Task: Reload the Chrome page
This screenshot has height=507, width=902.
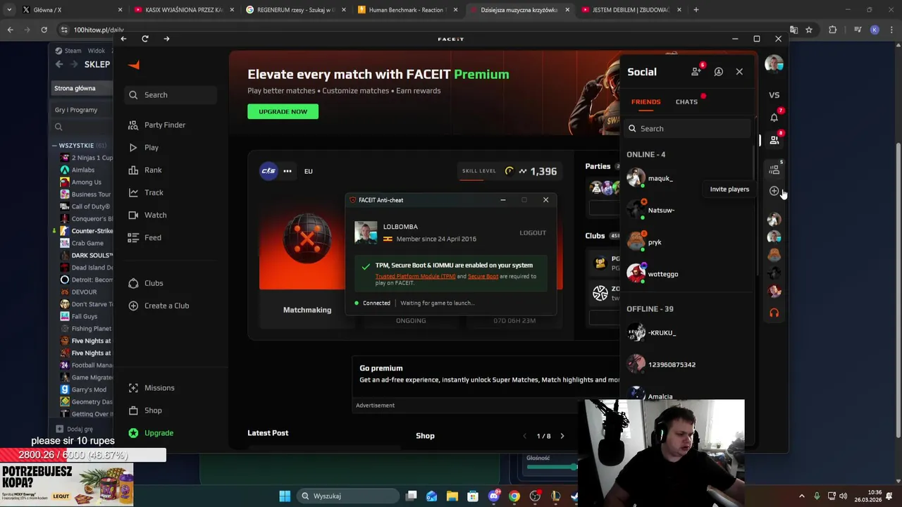Action: (44, 30)
